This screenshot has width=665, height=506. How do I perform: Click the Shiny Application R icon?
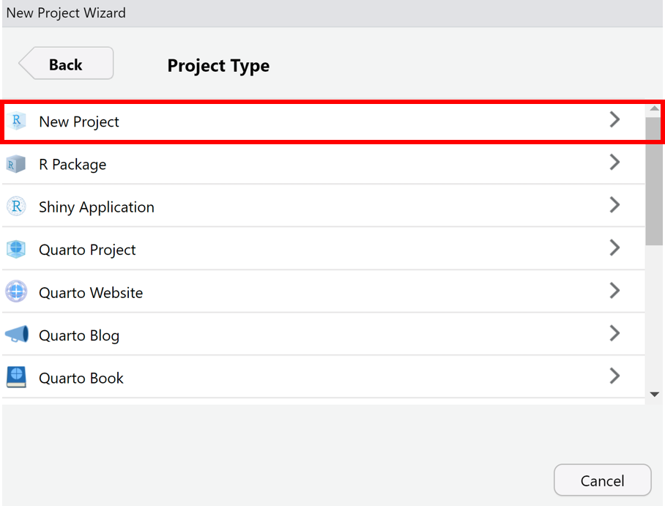click(16, 207)
